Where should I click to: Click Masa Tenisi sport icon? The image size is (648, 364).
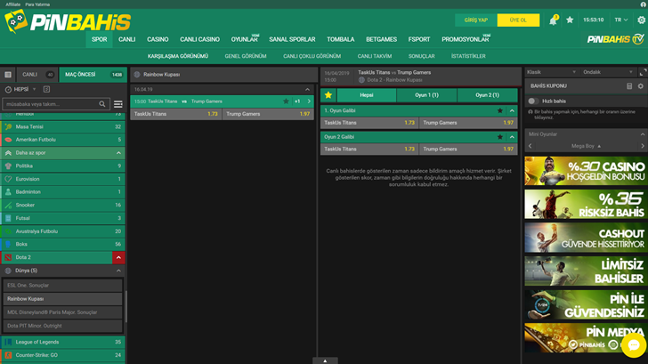8,127
